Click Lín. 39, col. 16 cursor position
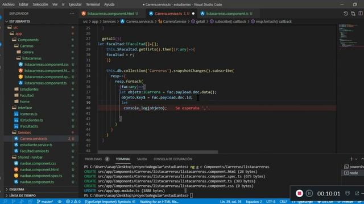The image size is (364, 204). pos(230,202)
